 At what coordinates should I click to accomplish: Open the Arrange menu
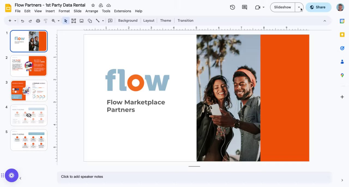(92, 11)
